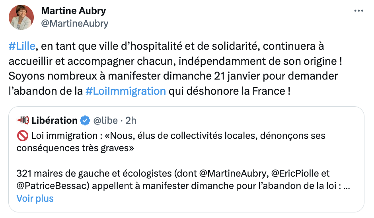Open the #Lille hashtag
374x218 pixels.
(22, 46)
